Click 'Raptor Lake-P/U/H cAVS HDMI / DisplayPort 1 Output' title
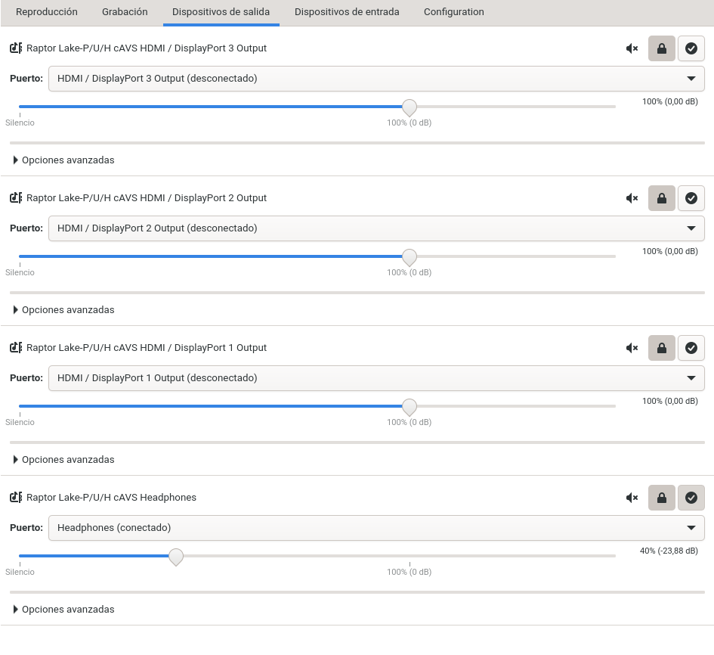714x655 pixels. (x=146, y=347)
